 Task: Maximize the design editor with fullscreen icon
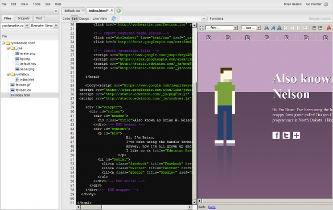(202, 28)
